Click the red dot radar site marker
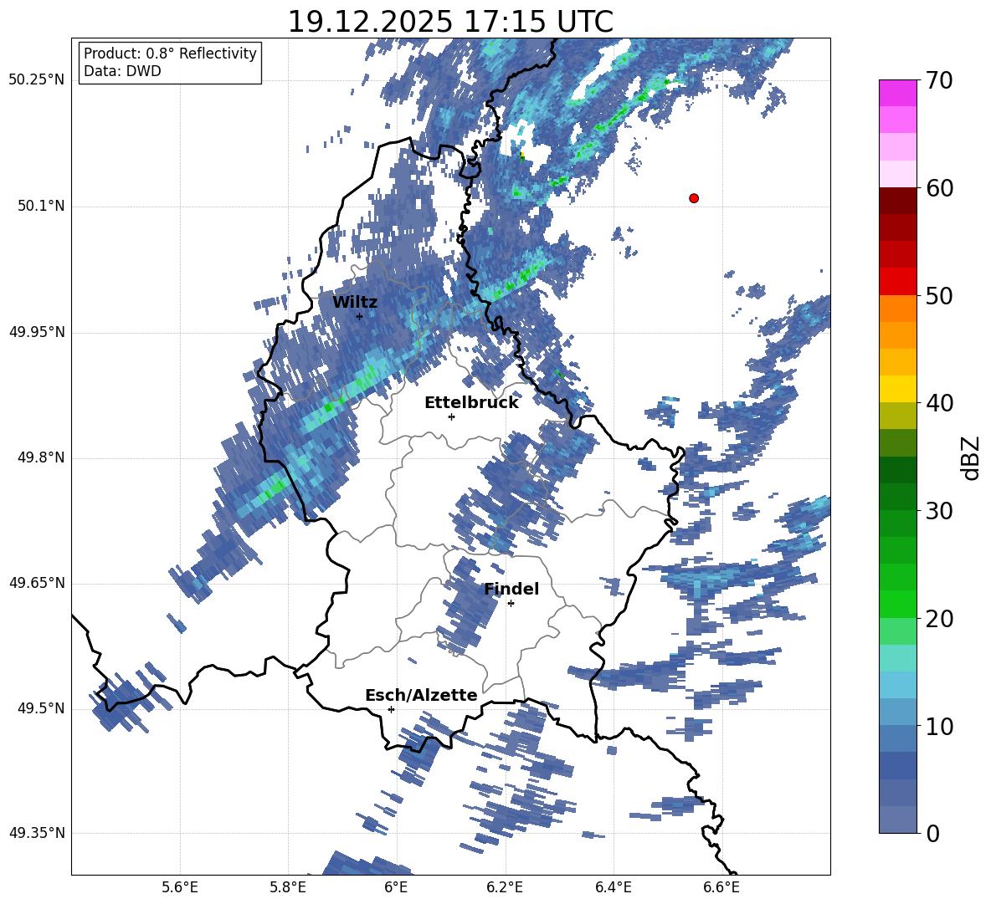The height and width of the screenshot is (904, 991). [694, 198]
